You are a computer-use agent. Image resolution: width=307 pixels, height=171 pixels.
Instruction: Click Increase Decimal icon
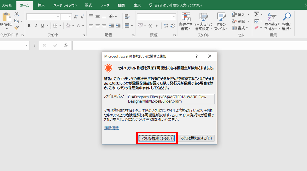tap(166, 26)
